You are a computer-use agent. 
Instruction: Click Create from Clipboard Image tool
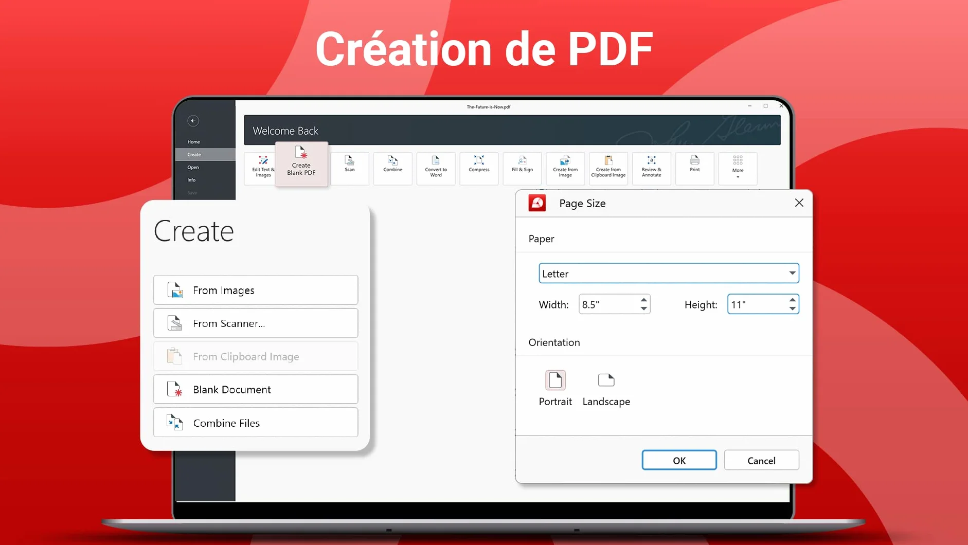[x=608, y=168]
